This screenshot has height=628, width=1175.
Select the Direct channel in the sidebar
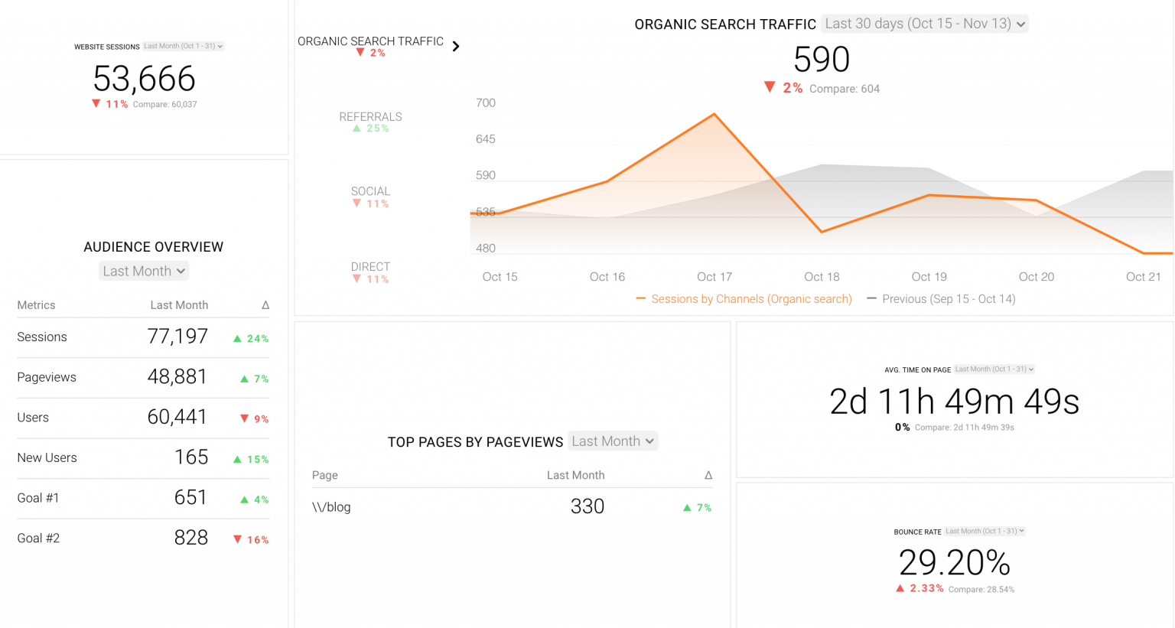coord(371,266)
